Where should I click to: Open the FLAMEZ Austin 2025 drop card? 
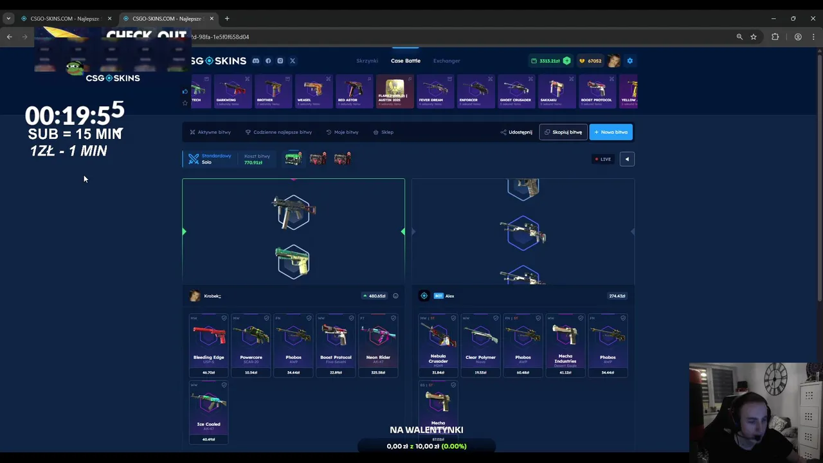[394, 91]
